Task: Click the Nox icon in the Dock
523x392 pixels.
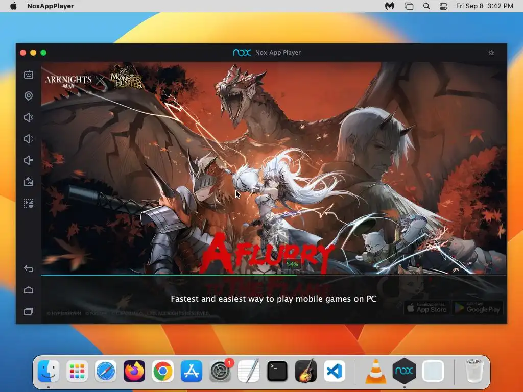Action: pos(405,371)
